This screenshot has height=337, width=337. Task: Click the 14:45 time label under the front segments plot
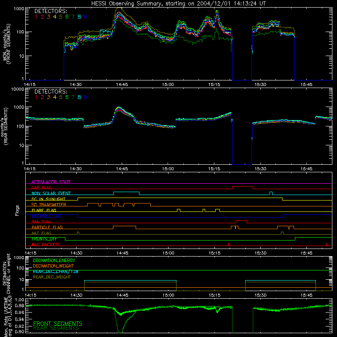pos(122,85)
